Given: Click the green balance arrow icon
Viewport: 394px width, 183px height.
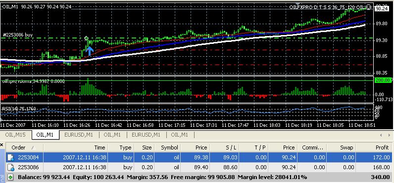Looking at the screenshot, I should [11, 177].
